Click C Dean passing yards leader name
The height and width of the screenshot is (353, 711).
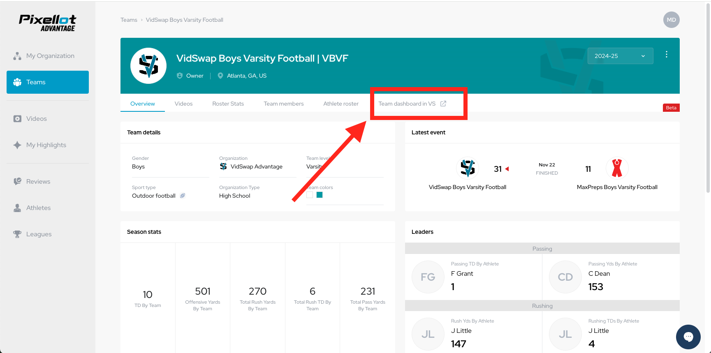pyautogui.click(x=599, y=274)
